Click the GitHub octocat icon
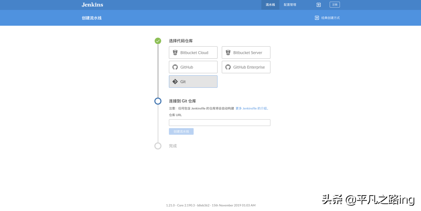The width and height of the screenshot is (421, 211). [x=175, y=67]
